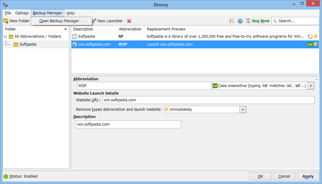Click lightning bolt icon in WSP row

point(316,44)
